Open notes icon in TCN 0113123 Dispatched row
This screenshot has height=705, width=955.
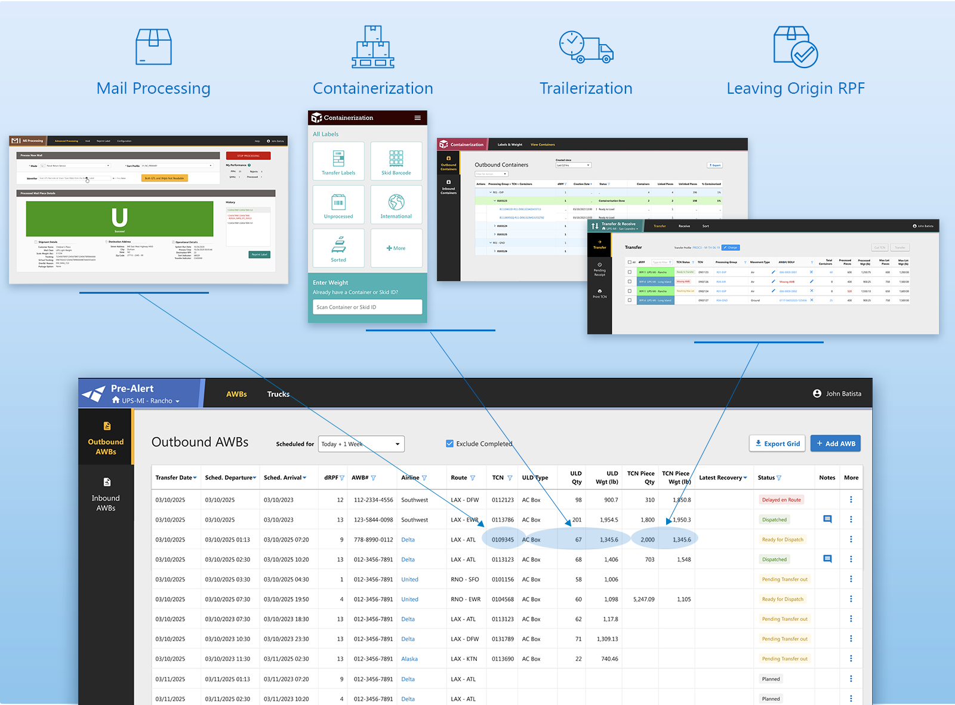827,559
